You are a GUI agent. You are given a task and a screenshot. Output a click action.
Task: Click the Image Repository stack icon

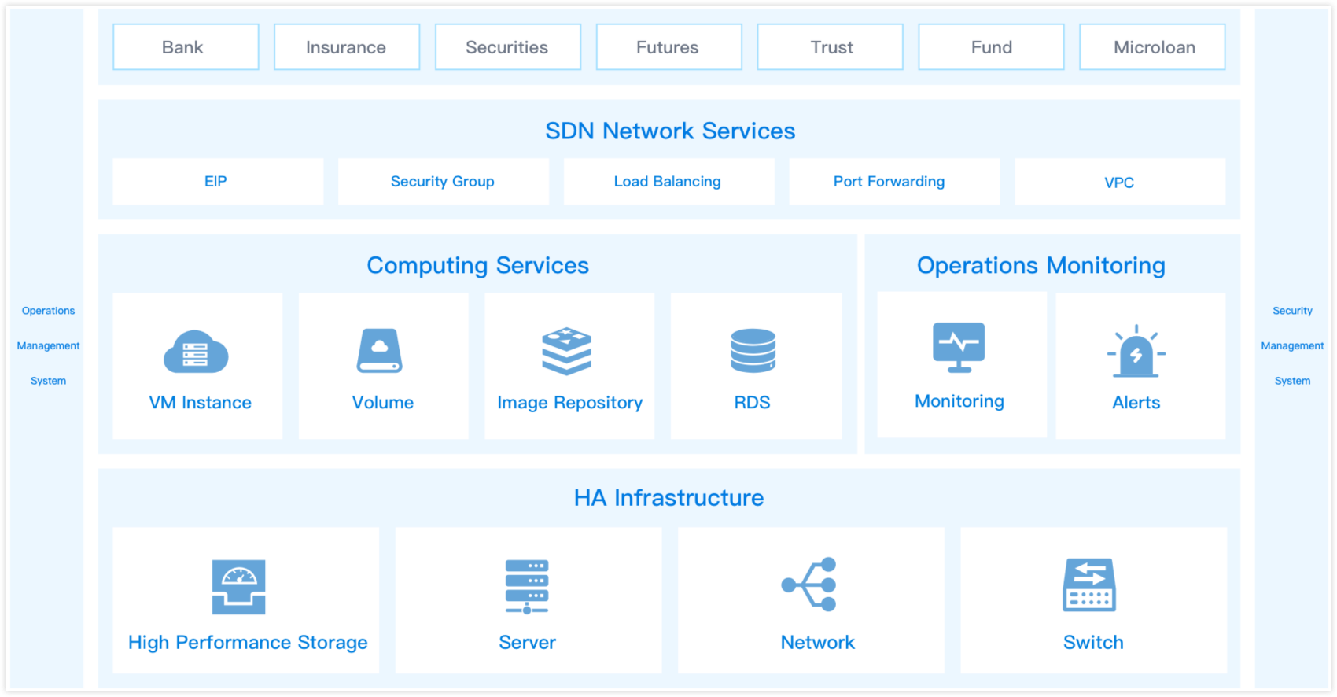tap(566, 352)
